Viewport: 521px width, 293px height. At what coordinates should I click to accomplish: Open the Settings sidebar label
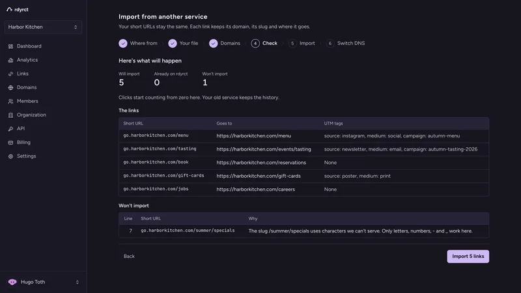(x=26, y=156)
